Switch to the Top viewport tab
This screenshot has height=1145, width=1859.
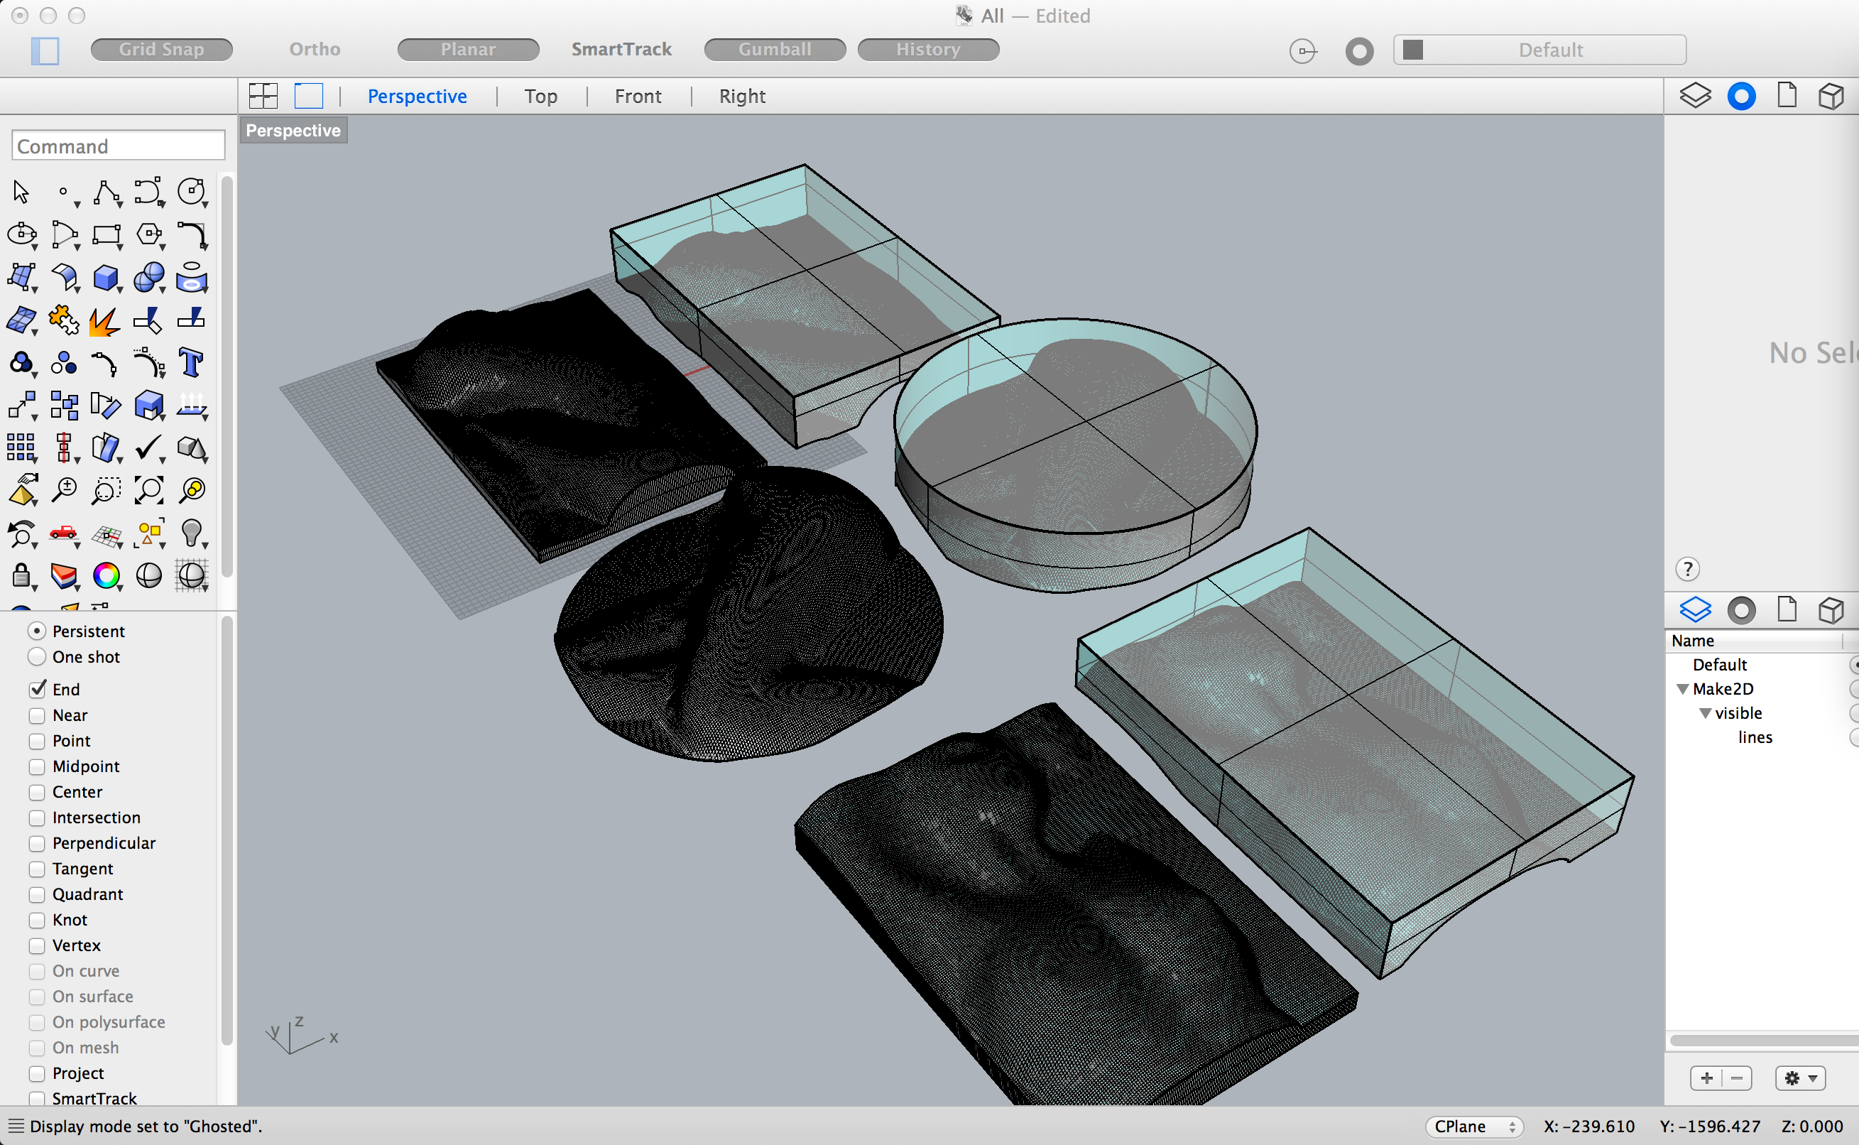point(540,94)
